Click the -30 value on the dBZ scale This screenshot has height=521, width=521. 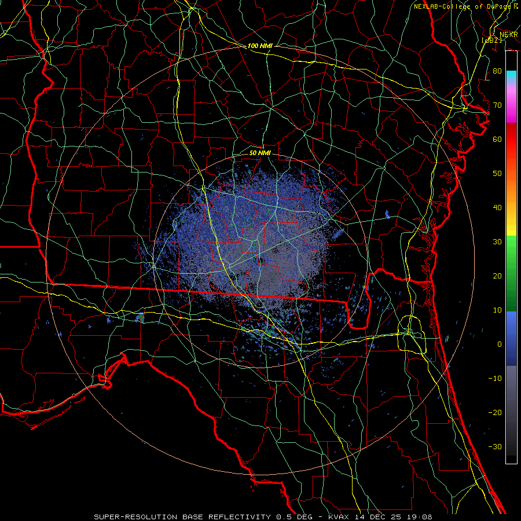pos(495,446)
